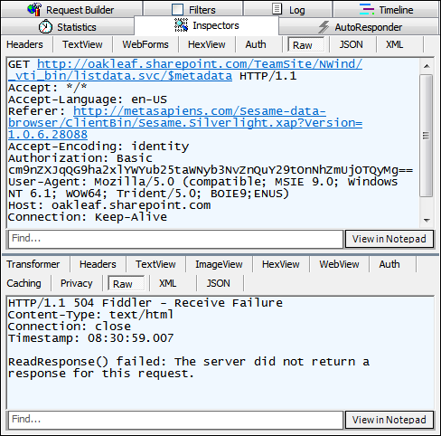441x436 pixels.
Task: Select request HexView inspector tab
Action: [207, 44]
